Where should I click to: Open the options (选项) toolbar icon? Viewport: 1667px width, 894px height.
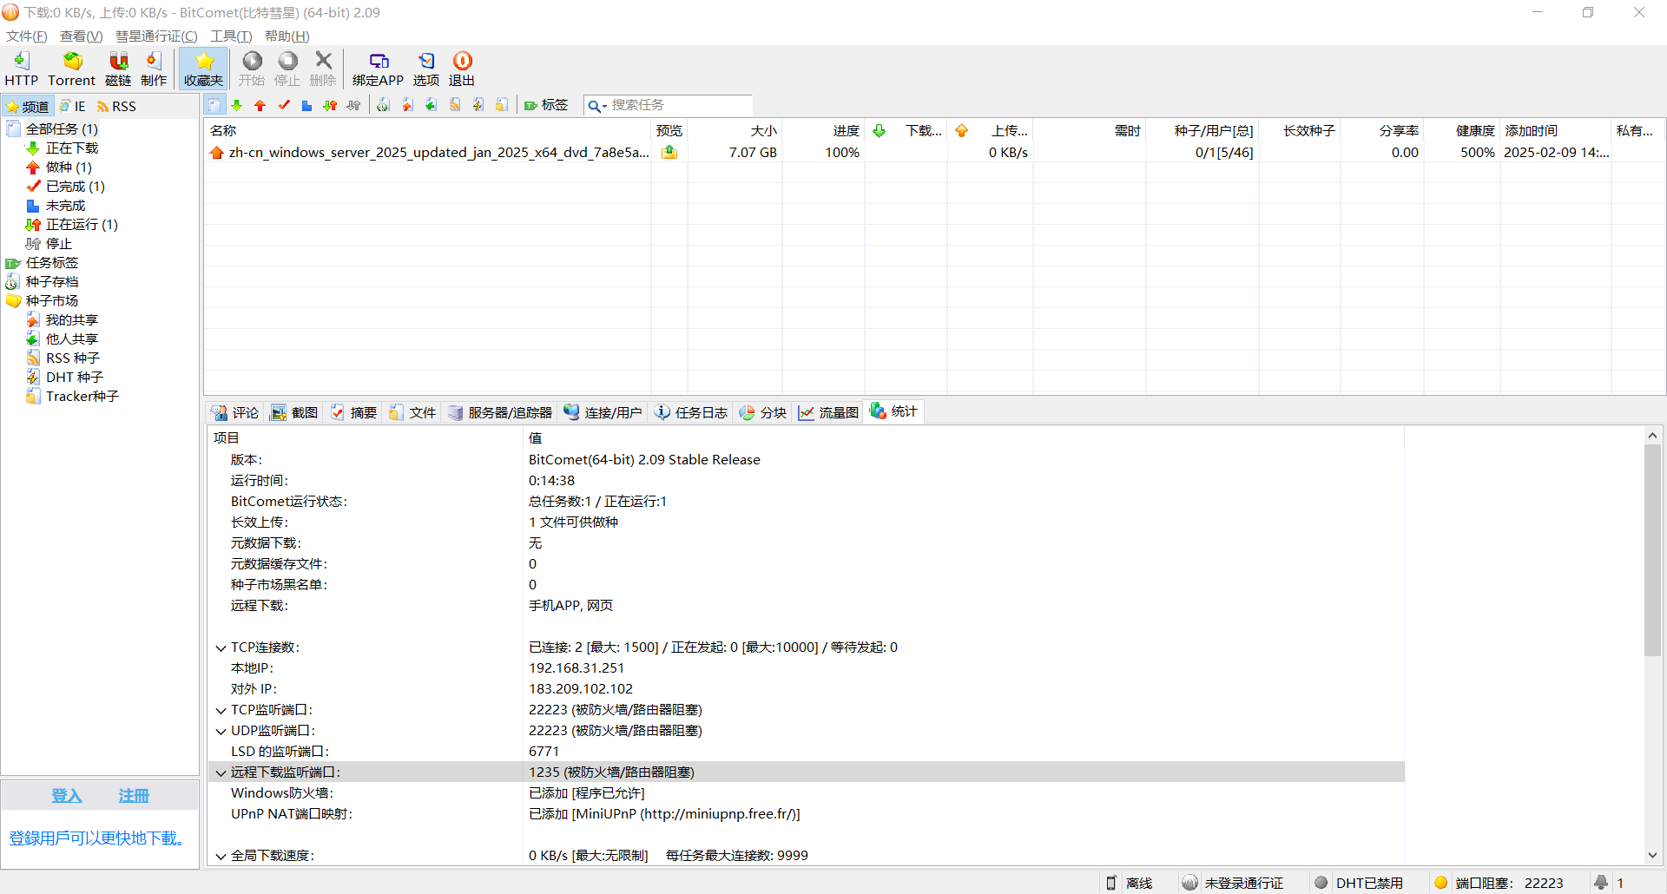426,69
